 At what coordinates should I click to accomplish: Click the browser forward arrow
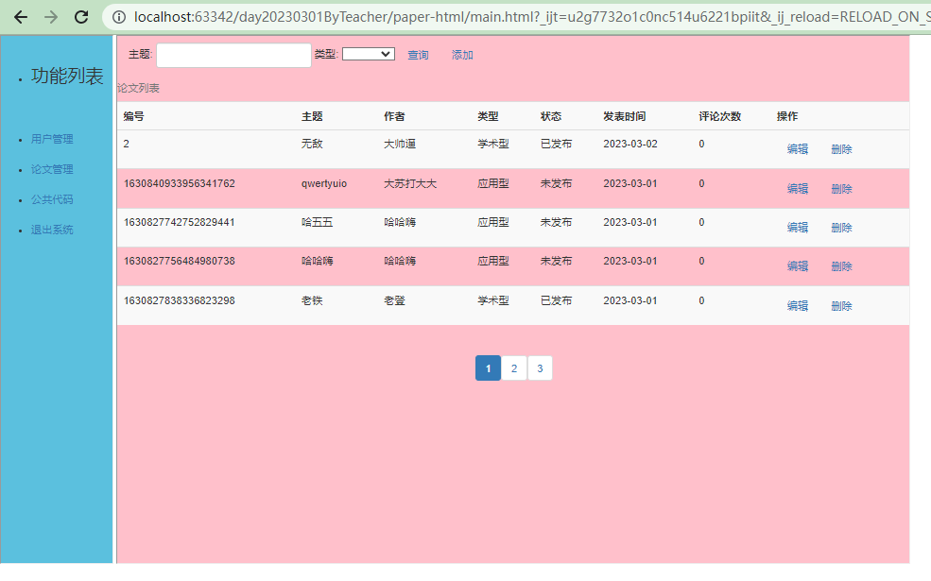pyautogui.click(x=51, y=17)
